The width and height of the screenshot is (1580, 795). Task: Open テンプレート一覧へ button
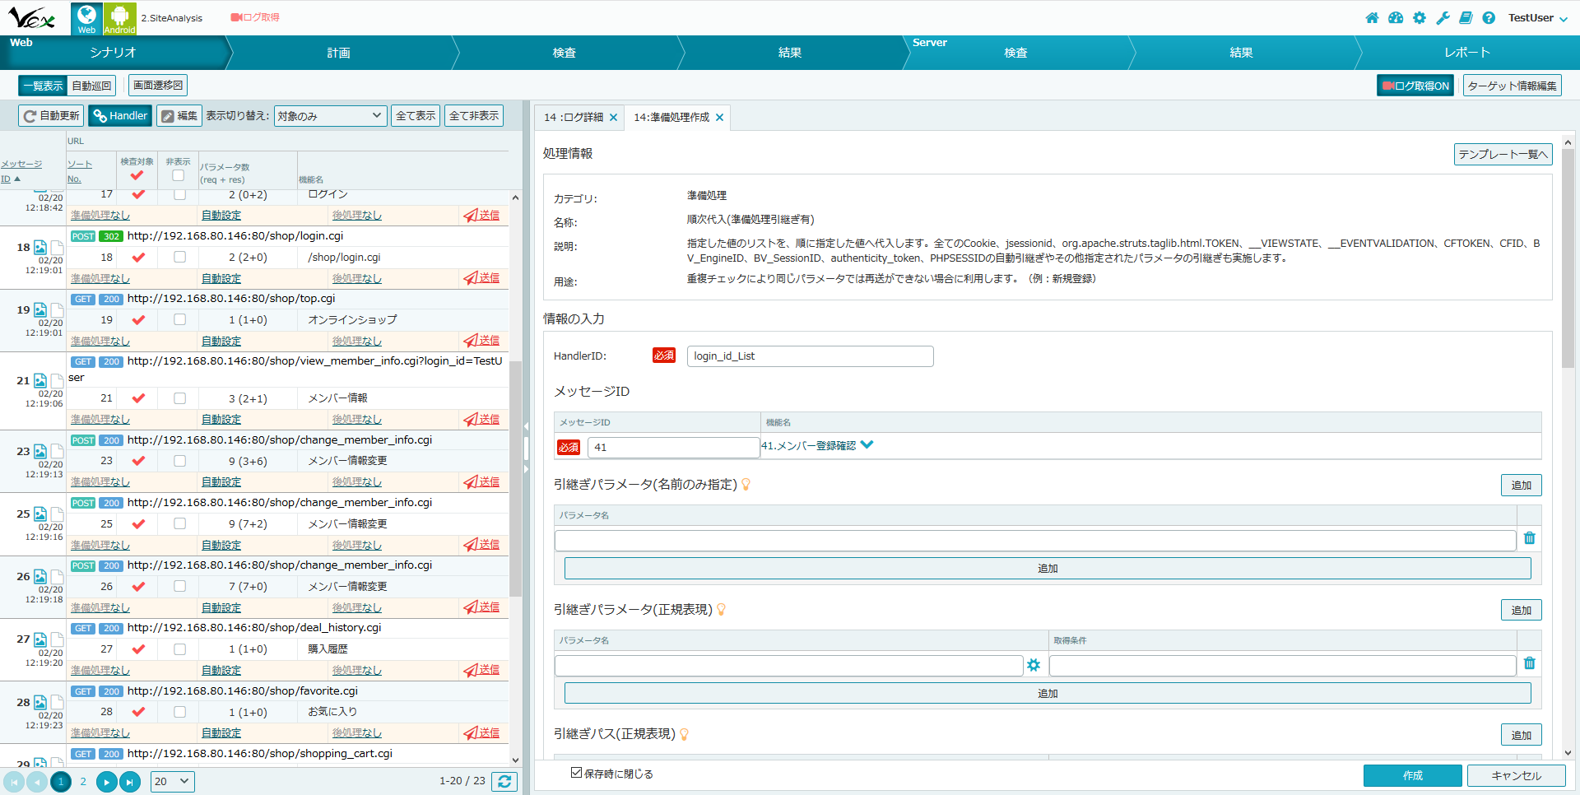[1503, 155]
